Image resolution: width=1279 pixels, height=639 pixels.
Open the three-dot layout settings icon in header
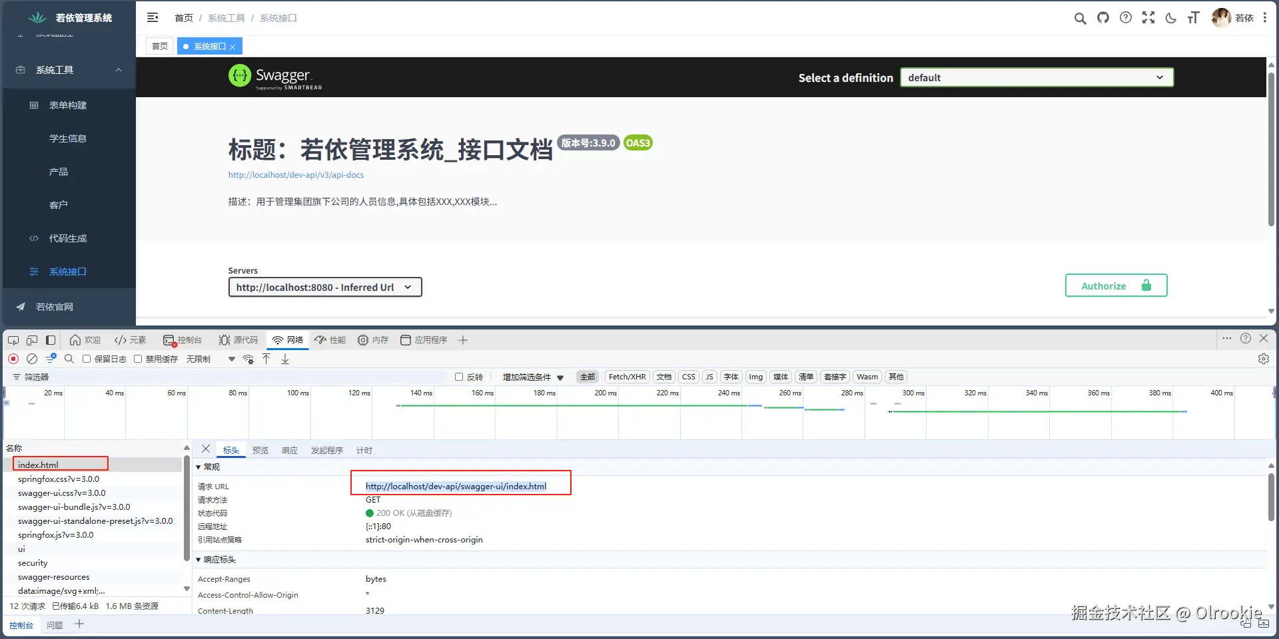click(x=1265, y=18)
